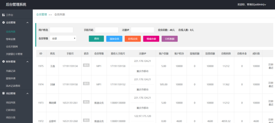275x123 pixels.
Task: Click the 离线 status badge for 刘婕
Action: pyautogui.click(x=86, y=84)
